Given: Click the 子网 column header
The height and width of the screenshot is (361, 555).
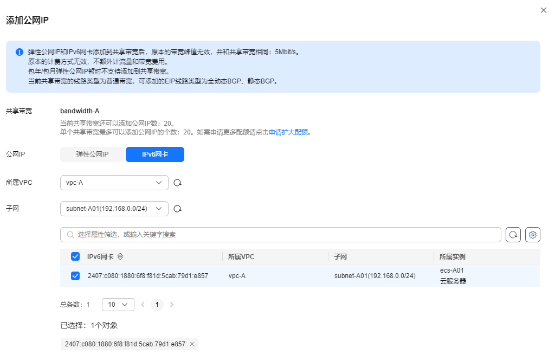Looking at the screenshot, I should 340,256.
